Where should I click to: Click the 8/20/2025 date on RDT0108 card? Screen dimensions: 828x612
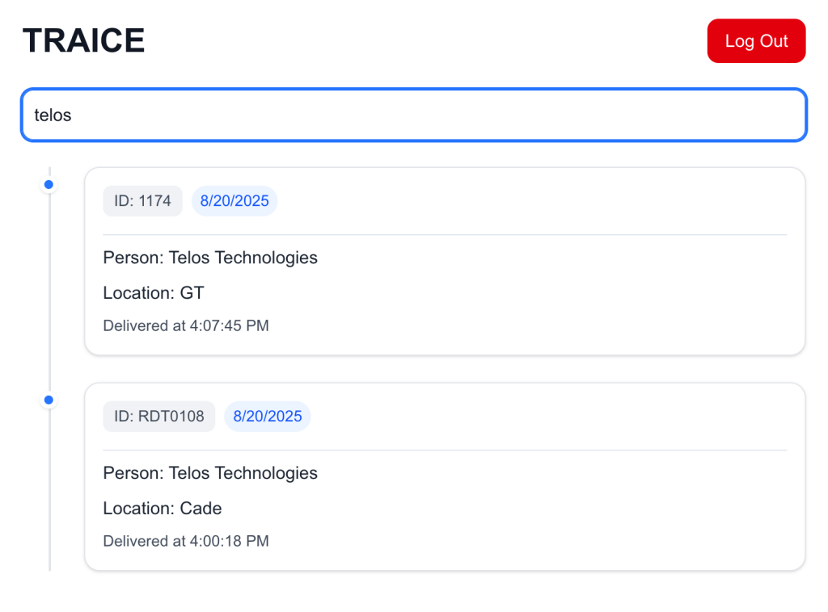point(268,417)
